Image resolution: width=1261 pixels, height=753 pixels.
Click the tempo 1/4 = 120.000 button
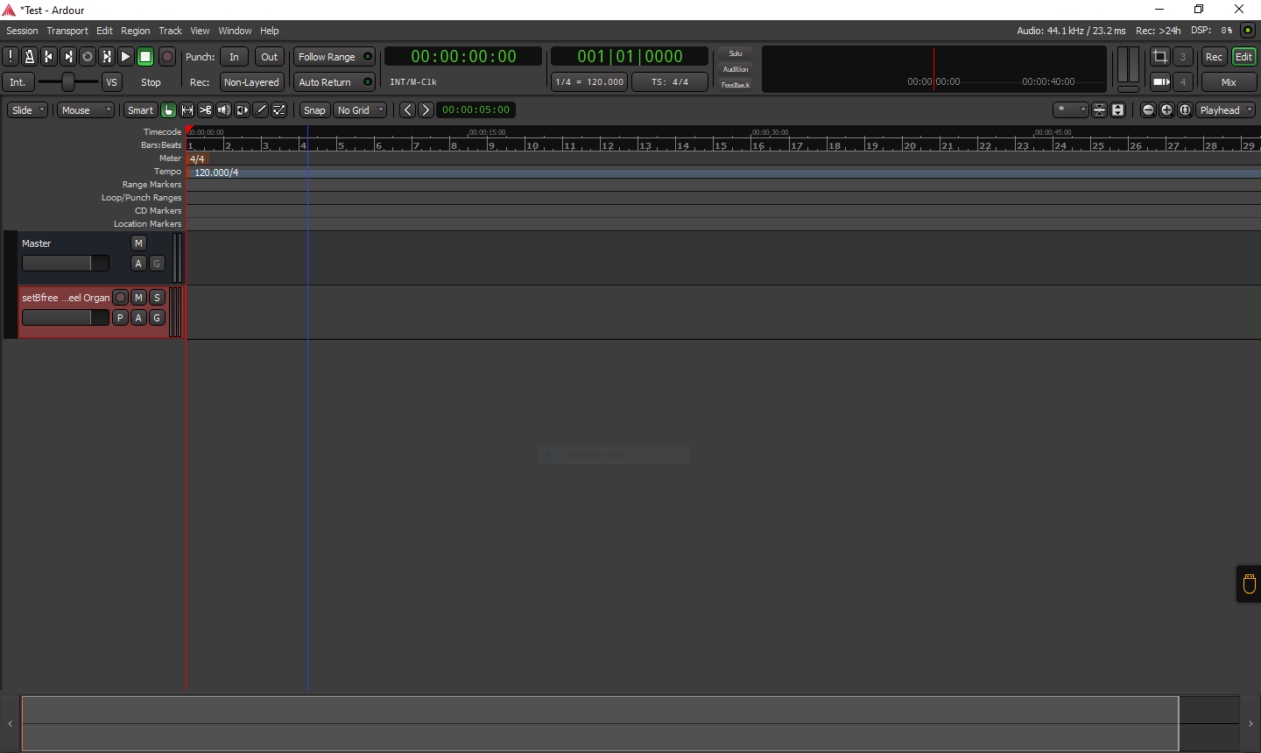[x=589, y=82]
